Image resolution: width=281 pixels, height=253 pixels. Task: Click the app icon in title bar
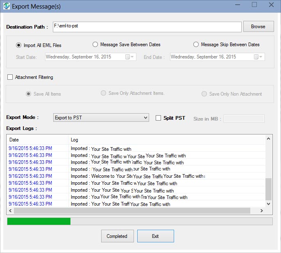pyautogui.click(x=6, y=6)
